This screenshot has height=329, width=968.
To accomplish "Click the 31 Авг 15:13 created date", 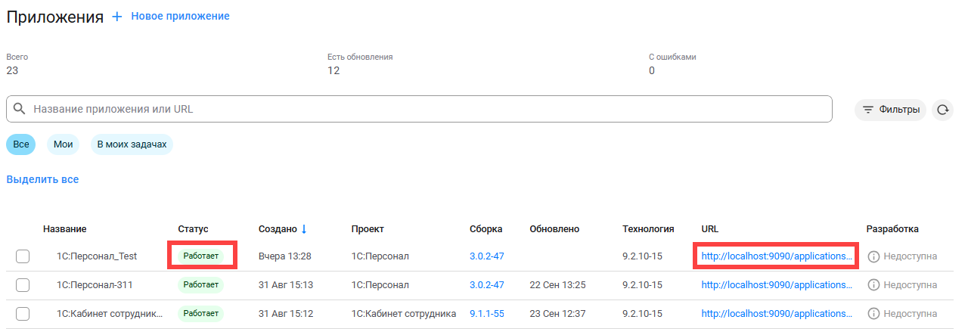I will 286,285.
